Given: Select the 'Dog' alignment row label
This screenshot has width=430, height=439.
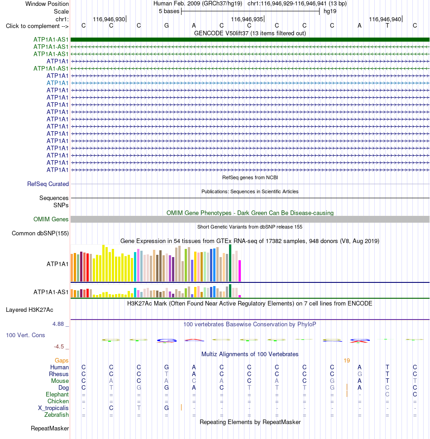Looking at the screenshot, I should (63, 388).
